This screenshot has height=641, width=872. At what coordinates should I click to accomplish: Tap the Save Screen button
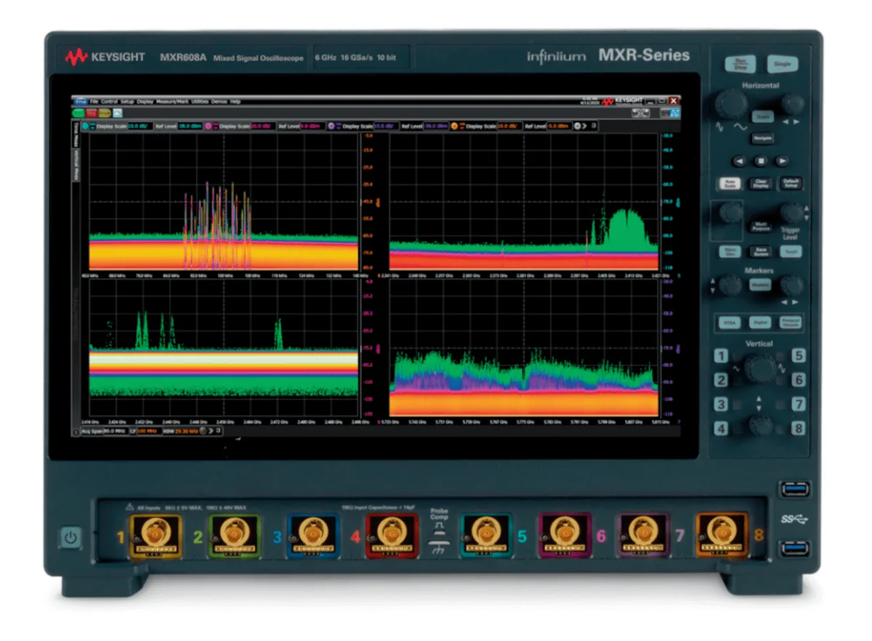[761, 251]
